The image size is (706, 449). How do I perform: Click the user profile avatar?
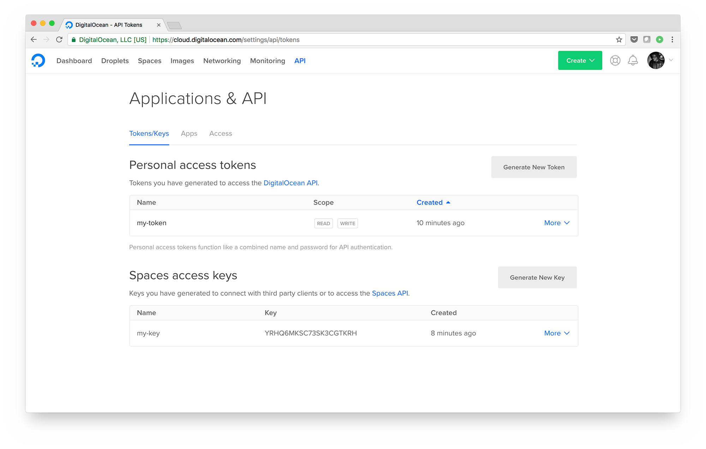(656, 60)
